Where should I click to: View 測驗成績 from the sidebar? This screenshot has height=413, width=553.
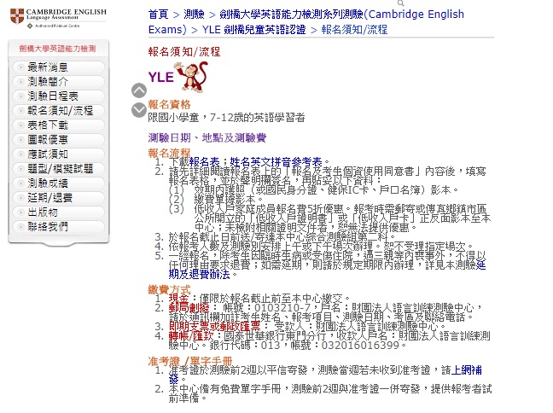[59, 183]
